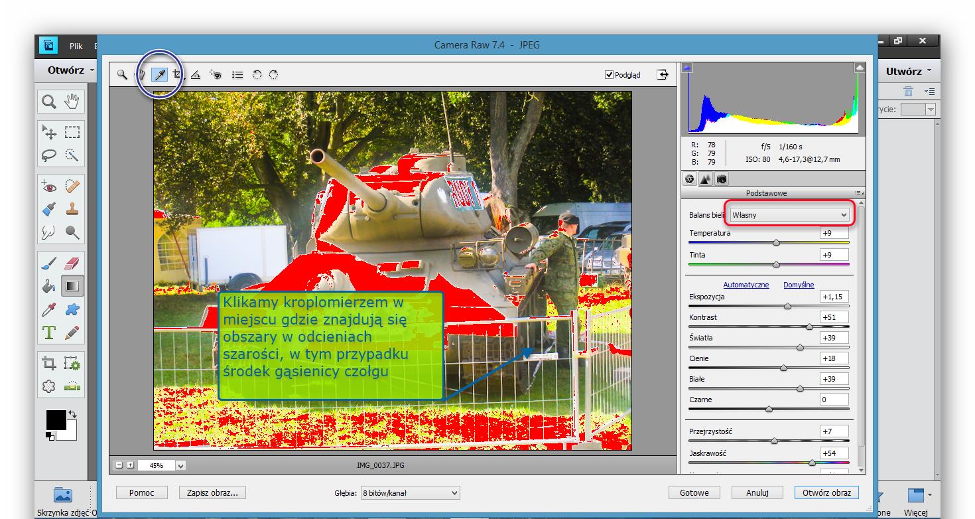The height and width of the screenshot is (519, 975).
Task: Click the zoom in plus button
Action: pos(130,465)
